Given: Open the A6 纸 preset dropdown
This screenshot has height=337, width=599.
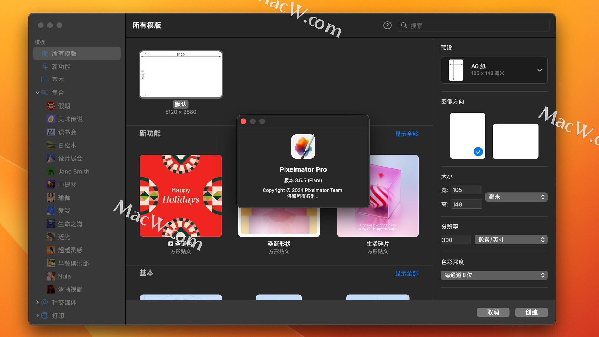Looking at the screenshot, I should point(494,70).
